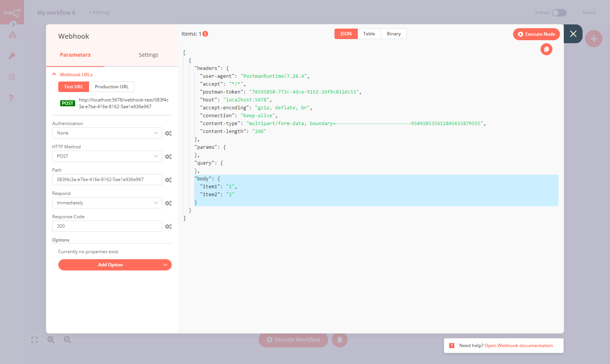
Task: Open Response Code parameter options gear
Action: [168, 227]
